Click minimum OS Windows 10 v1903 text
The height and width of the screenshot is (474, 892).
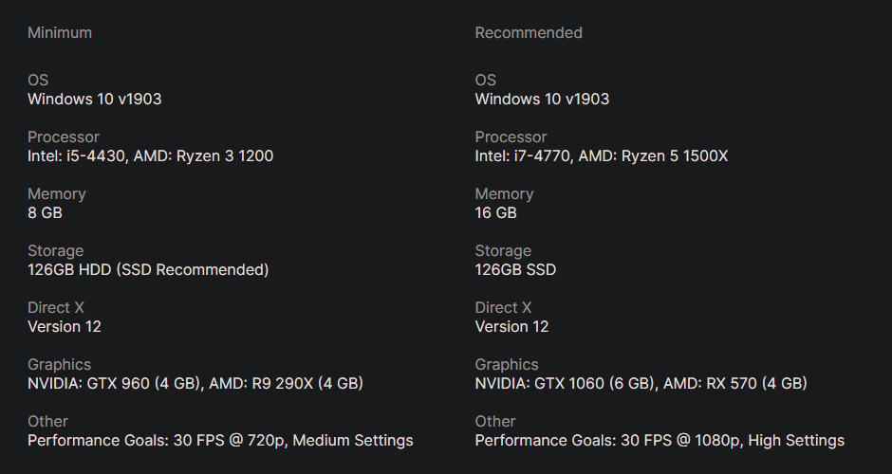coord(95,99)
